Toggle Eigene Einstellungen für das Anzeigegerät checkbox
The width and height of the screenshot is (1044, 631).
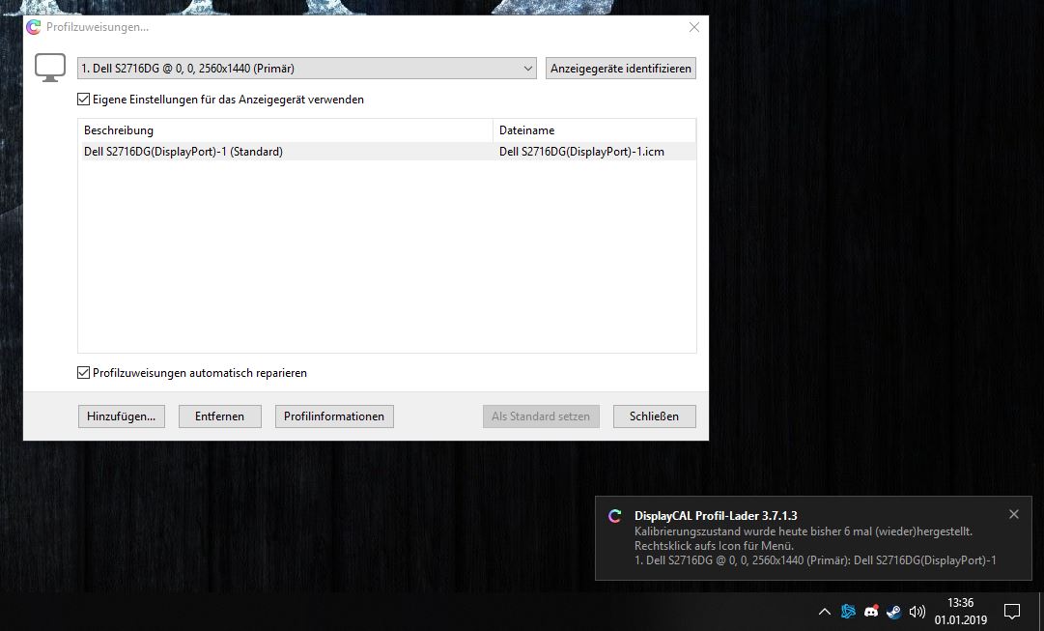tap(83, 100)
